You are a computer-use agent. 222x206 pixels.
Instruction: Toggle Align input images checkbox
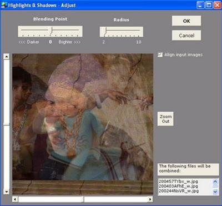[160, 55]
